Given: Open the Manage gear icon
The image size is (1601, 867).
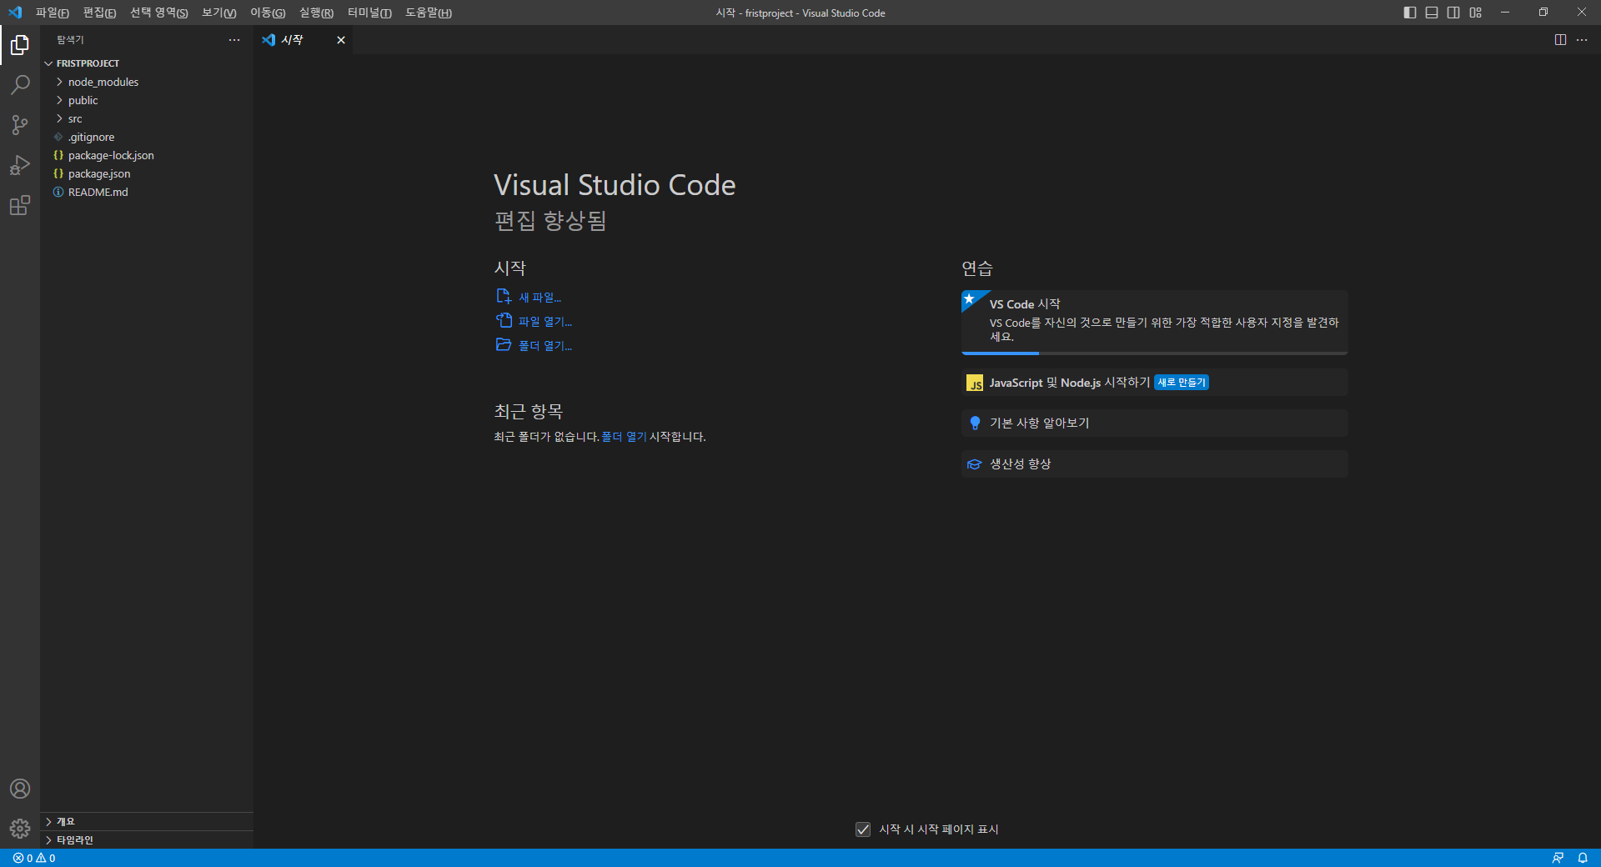Looking at the screenshot, I should click(20, 829).
